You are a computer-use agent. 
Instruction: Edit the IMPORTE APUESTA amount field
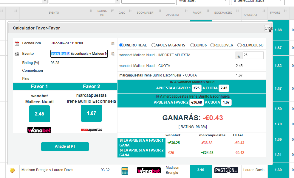[253, 55]
